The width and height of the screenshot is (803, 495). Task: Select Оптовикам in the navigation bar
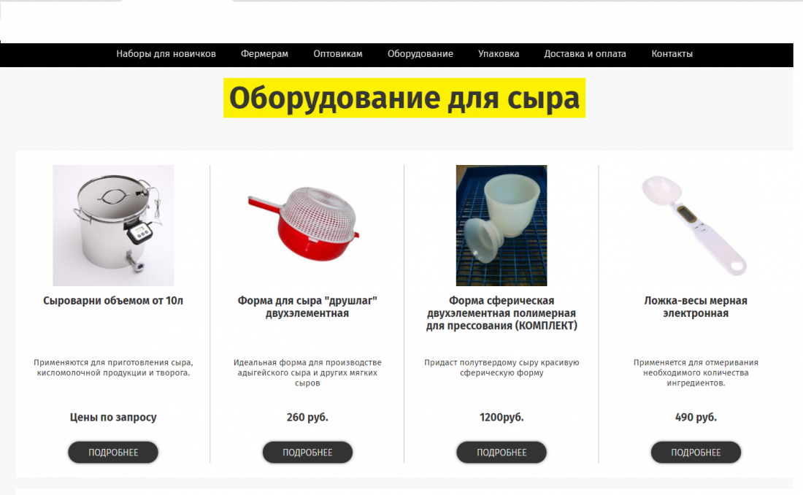[x=338, y=54]
